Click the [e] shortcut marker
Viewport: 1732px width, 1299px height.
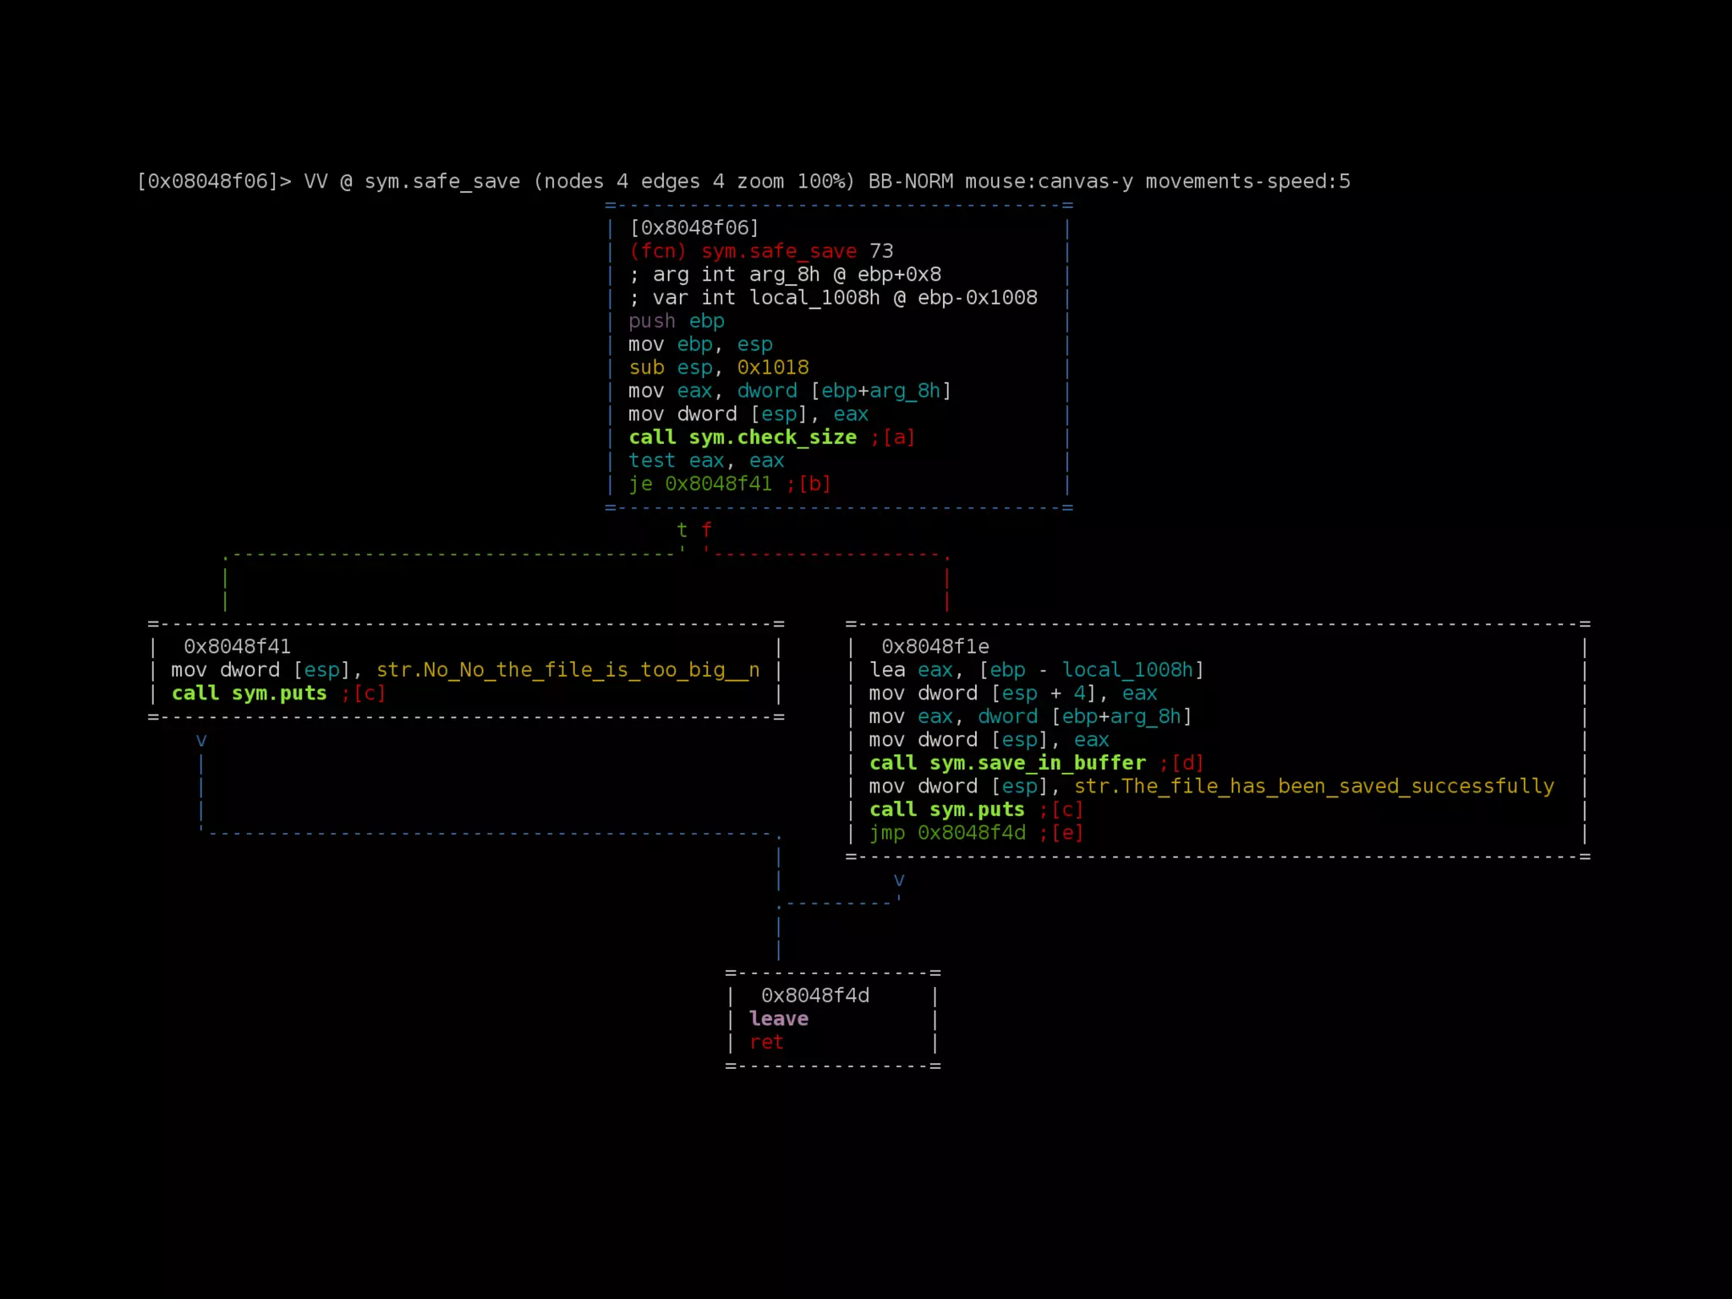pos(1067,833)
